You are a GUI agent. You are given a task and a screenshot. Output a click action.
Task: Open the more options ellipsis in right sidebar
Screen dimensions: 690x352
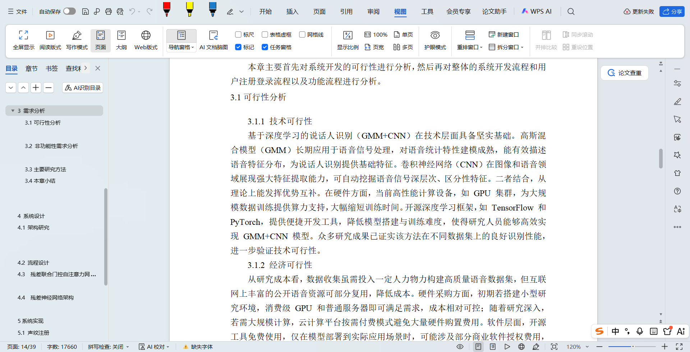click(x=677, y=227)
